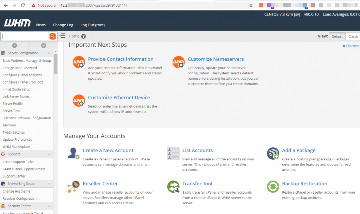Click the browser forward arrow
Viewport: 360px width, 214px height.
[14, 5]
